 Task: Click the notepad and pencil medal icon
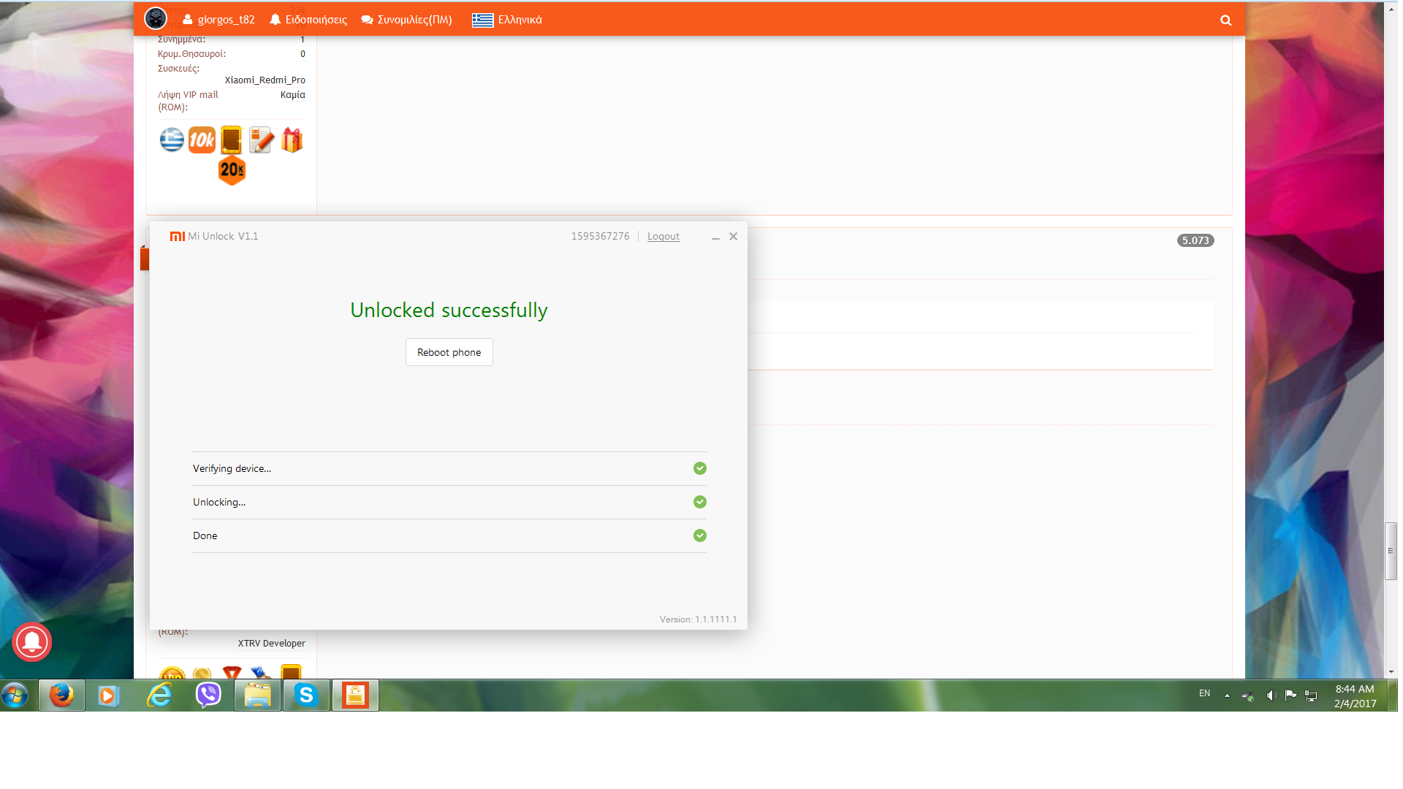261,140
